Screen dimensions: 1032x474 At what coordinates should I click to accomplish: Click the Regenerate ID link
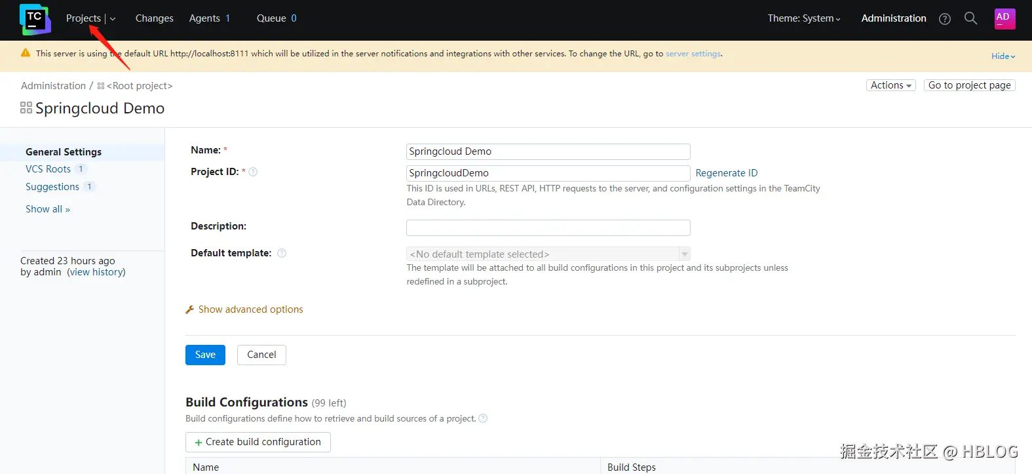pyautogui.click(x=726, y=173)
